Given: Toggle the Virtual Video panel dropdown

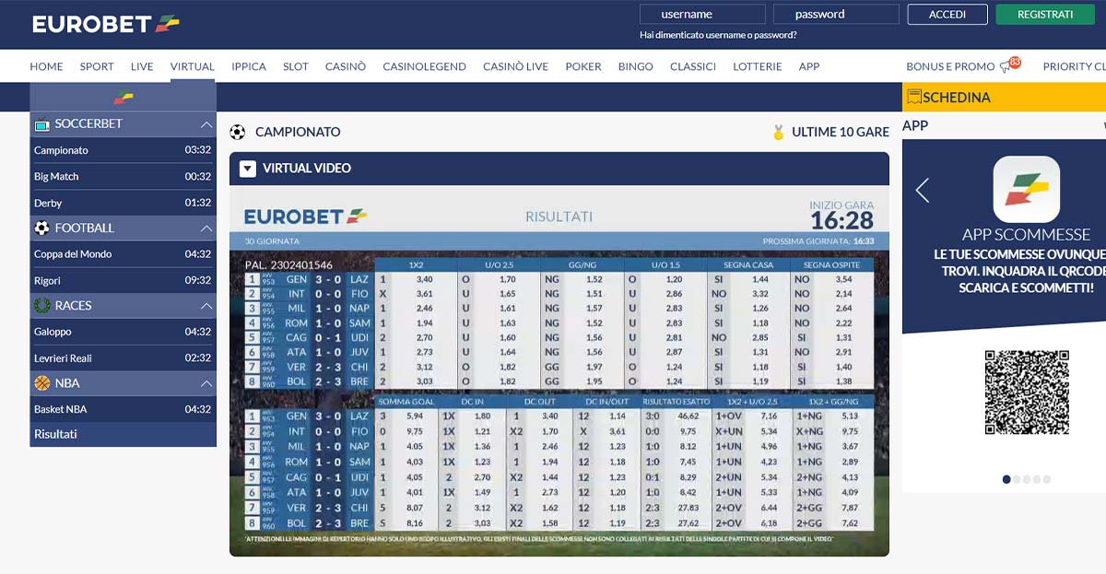Looking at the screenshot, I should pyautogui.click(x=247, y=169).
